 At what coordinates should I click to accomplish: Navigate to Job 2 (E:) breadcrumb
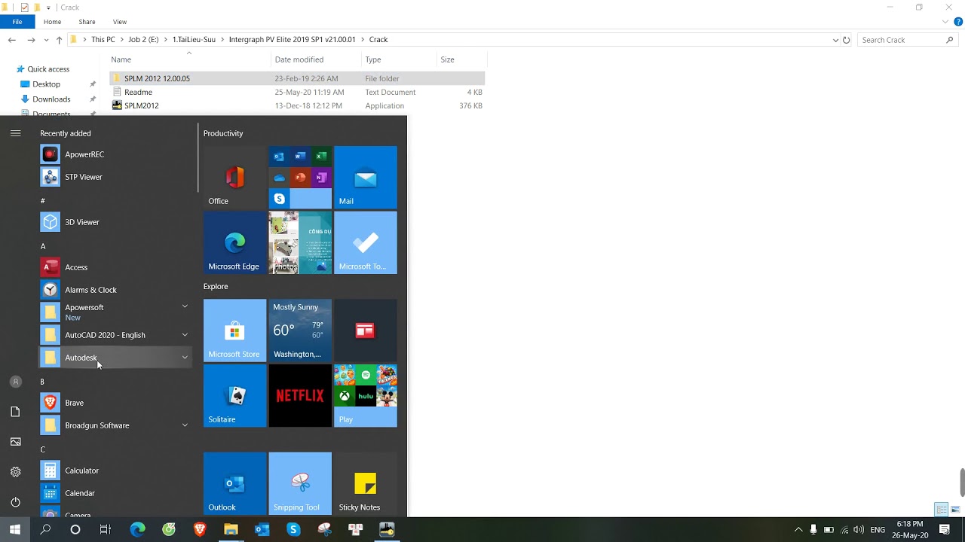tap(143, 40)
